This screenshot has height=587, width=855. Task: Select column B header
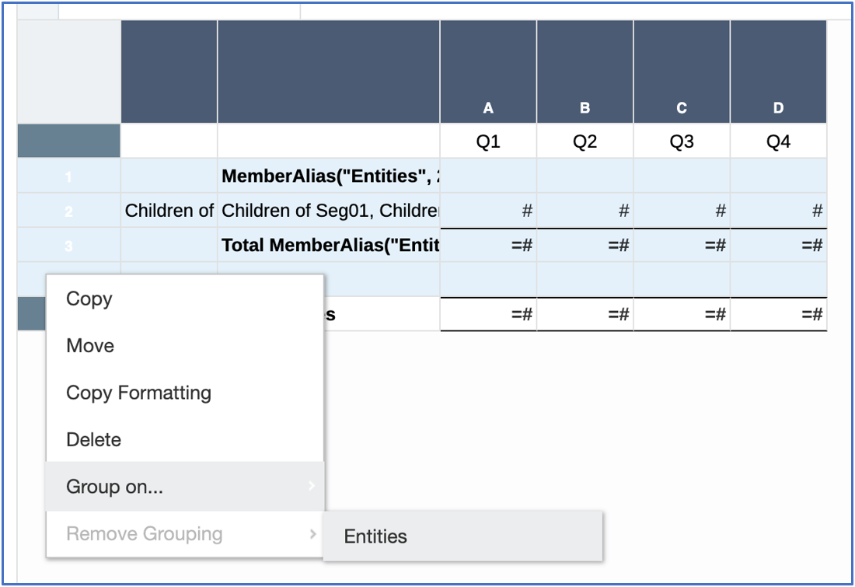point(585,108)
